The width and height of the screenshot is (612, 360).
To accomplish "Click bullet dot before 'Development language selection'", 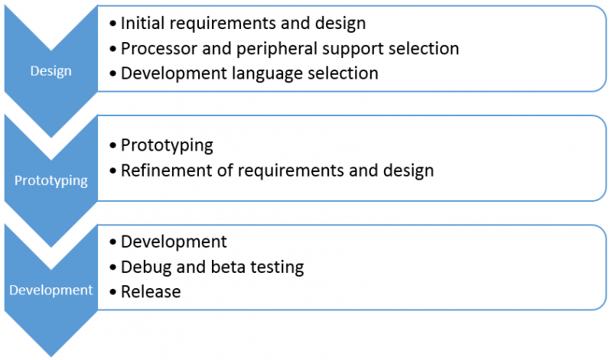I will pyautogui.click(x=114, y=74).
